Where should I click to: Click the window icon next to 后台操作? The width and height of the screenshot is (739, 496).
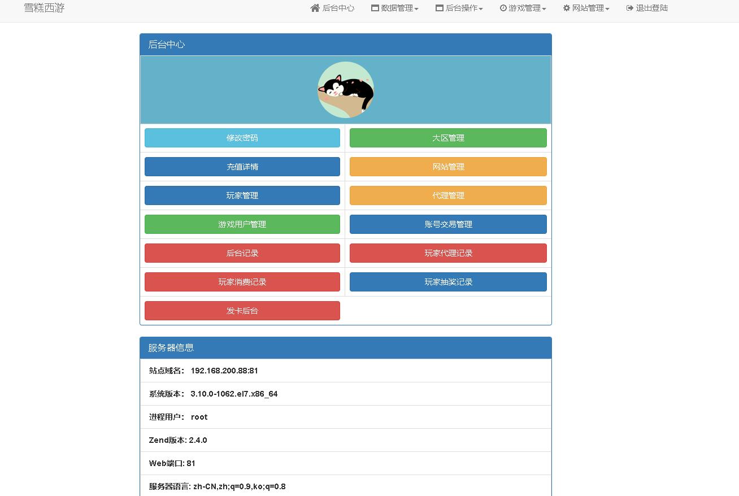(440, 8)
